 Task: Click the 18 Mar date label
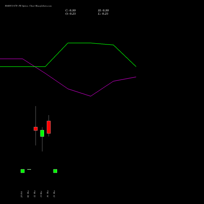tap(54, 194)
